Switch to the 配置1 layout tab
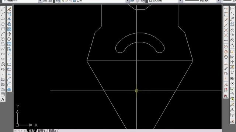 pos(42,131)
